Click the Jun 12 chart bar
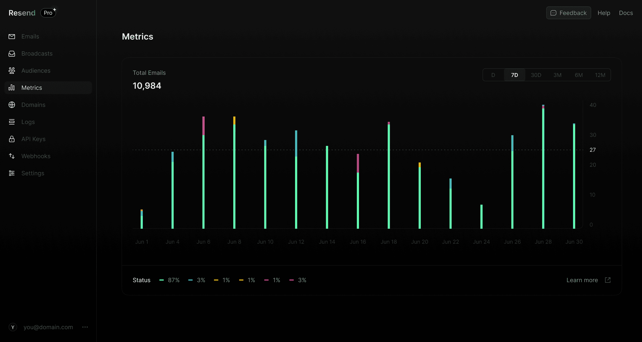 click(x=296, y=180)
